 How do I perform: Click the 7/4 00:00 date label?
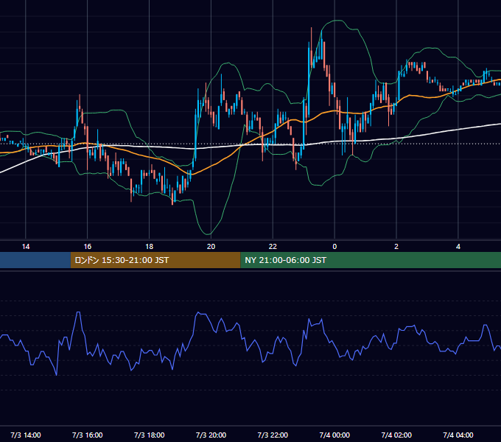coord(334,435)
